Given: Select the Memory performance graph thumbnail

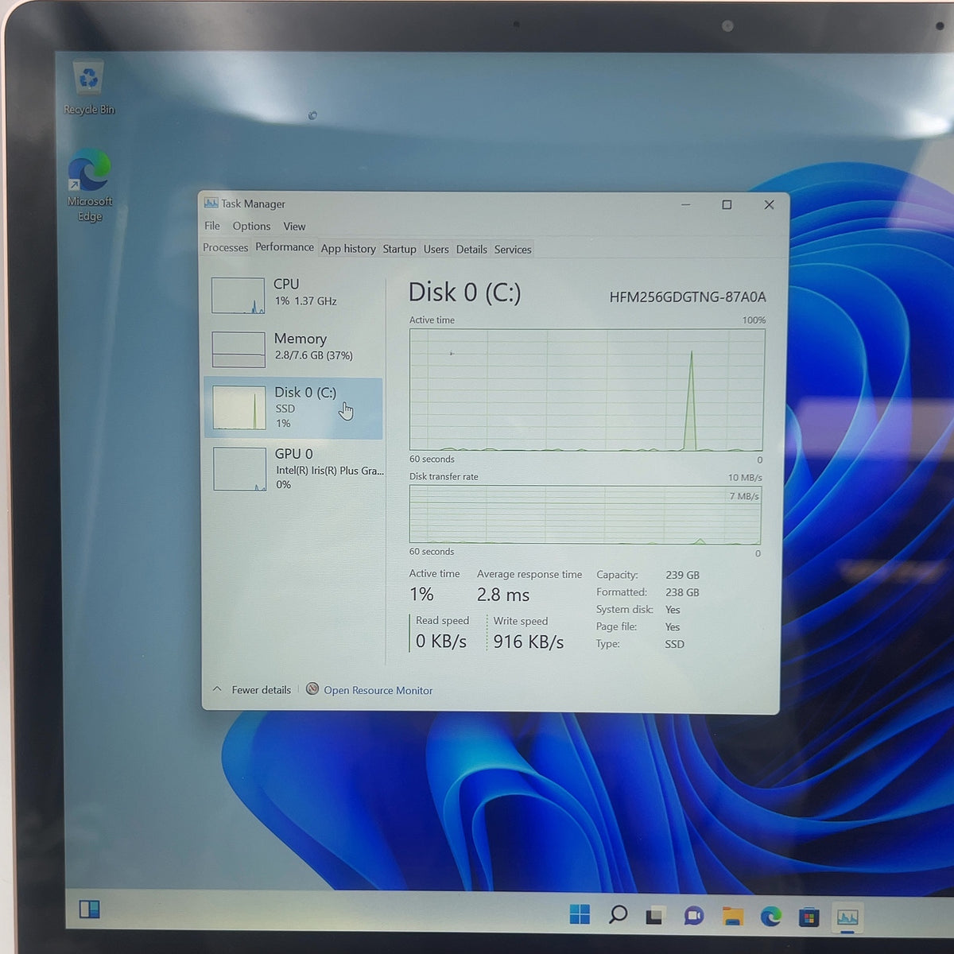Looking at the screenshot, I should click(x=238, y=350).
